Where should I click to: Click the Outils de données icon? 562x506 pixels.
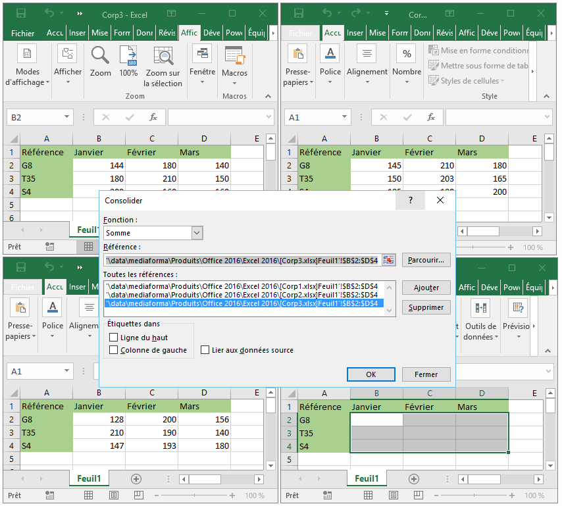(x=480, y=309)
